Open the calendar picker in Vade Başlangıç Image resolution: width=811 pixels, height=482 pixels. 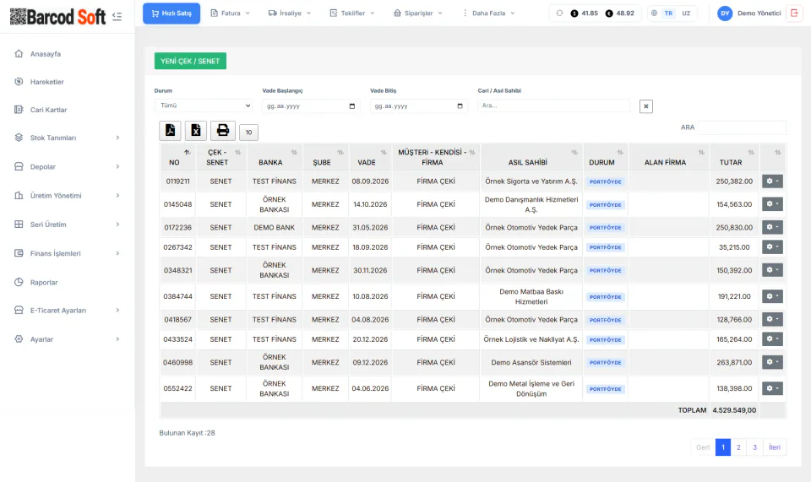click(x=352, y=106)
